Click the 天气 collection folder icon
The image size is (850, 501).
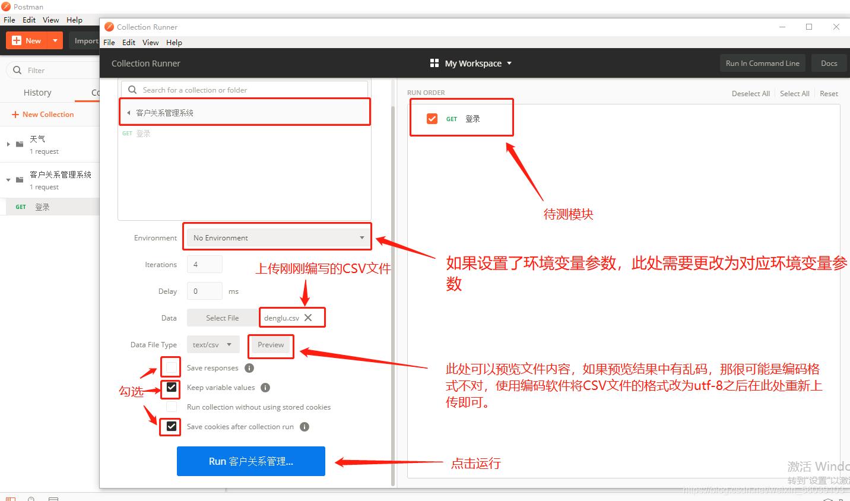[x=20, y=144]
